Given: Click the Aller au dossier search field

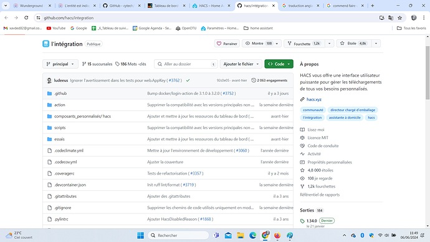Looking at the screenshot, I should (x=186, y=64).
